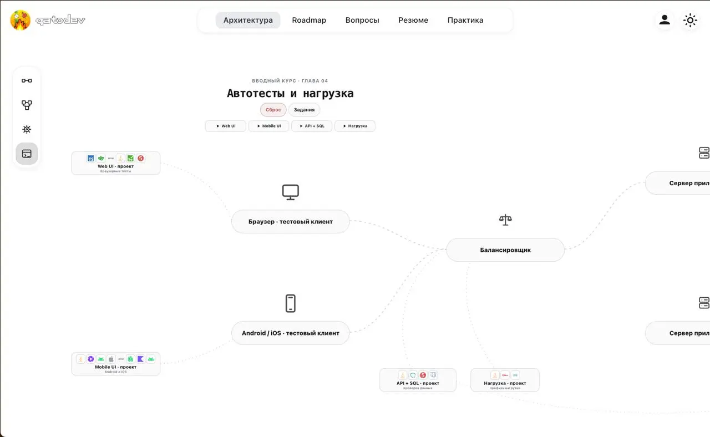Switch to the Roadmap tab
The height and width of the screenshot is (437, 710).
point(309,20)
